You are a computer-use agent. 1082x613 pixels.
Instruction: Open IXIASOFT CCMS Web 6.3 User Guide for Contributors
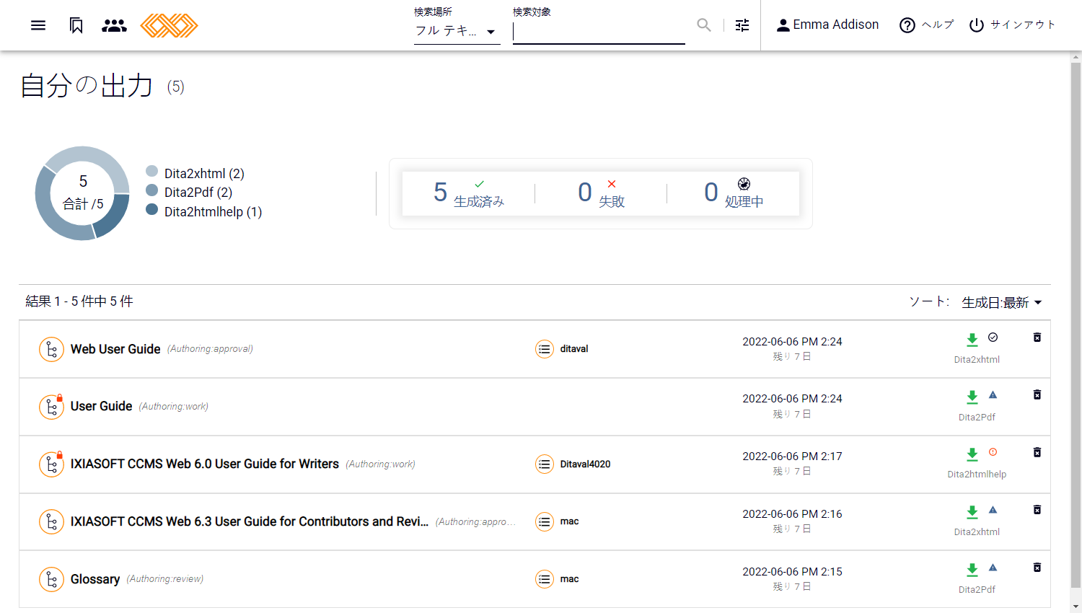click(x=250, y=521)
